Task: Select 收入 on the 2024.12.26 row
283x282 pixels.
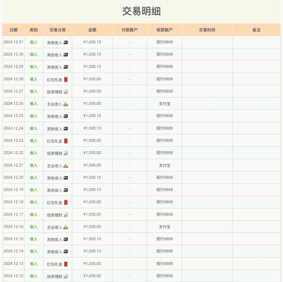Action: tap(34, 103)
